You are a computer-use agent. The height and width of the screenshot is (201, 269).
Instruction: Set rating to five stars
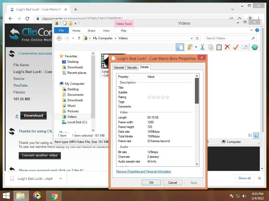167,97
